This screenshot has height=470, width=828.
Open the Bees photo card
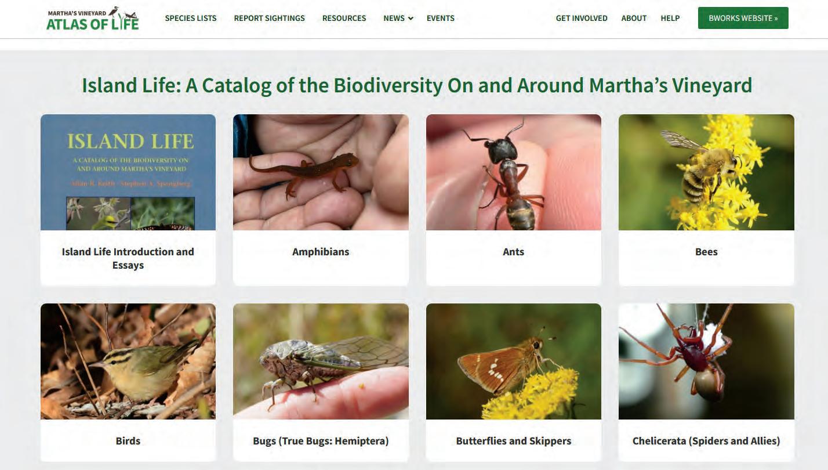tap(706, 172)
